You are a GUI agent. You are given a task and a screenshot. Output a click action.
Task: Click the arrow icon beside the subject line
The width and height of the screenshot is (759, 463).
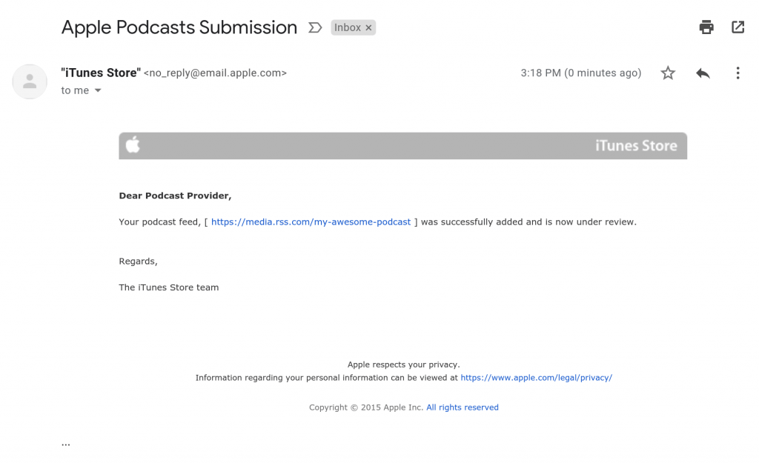point(315,27)
